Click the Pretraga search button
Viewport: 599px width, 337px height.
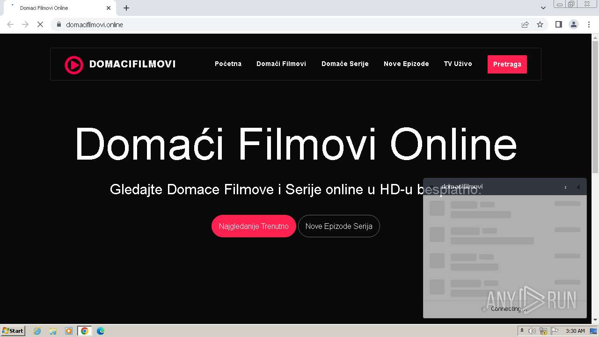tap(507, 64)
